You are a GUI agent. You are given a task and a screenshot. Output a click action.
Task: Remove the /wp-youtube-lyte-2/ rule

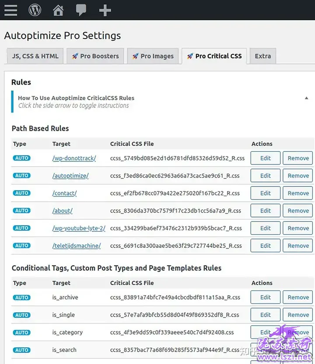point(298,228)
